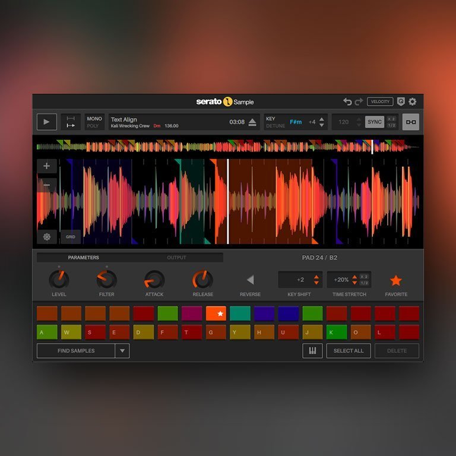Increase Time Stretch percentage
The image size is (456, 456).
tap(354, 277)
